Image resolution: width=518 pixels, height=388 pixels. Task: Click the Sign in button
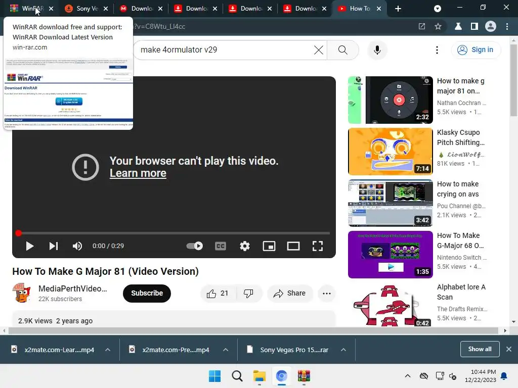tap(476, 50)
